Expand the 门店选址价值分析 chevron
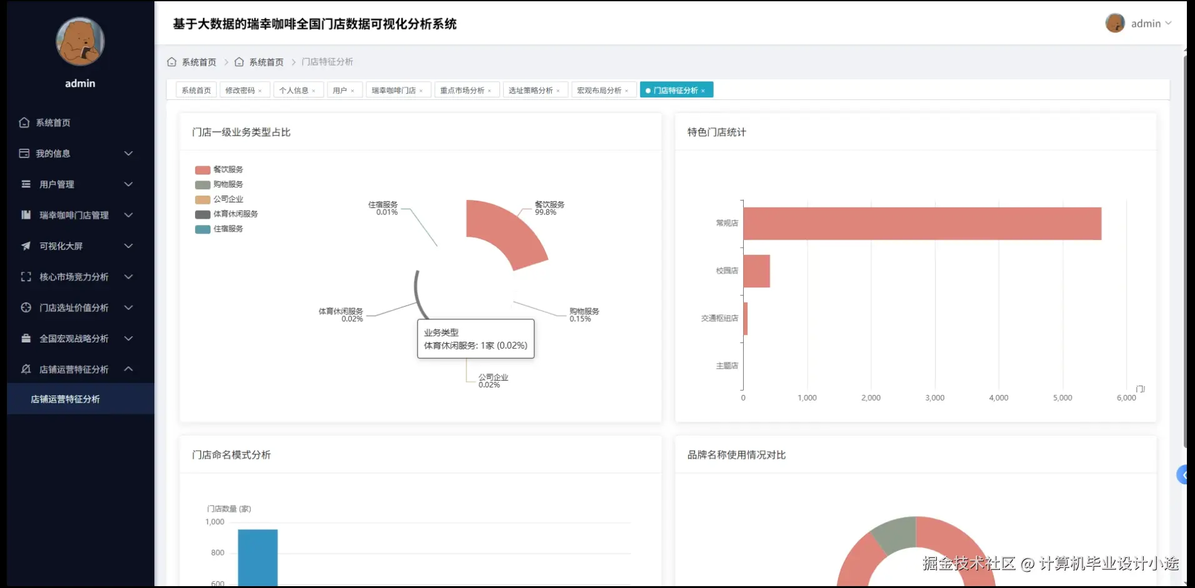 128,307
